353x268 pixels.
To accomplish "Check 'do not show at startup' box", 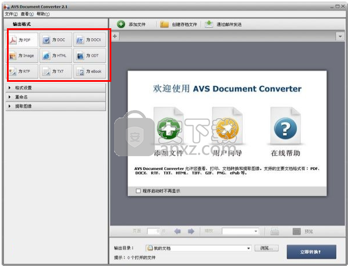I will 138,191.
